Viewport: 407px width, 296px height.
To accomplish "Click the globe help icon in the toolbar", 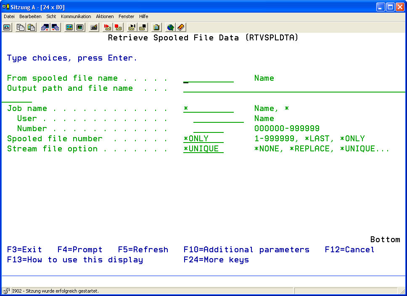I will click(x=170, y=27).
